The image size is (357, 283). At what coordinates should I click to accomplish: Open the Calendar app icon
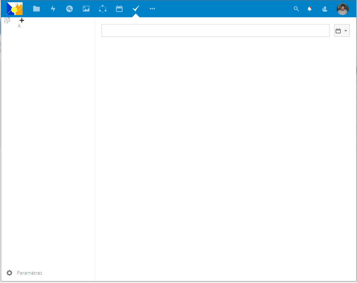click(119, 9)
